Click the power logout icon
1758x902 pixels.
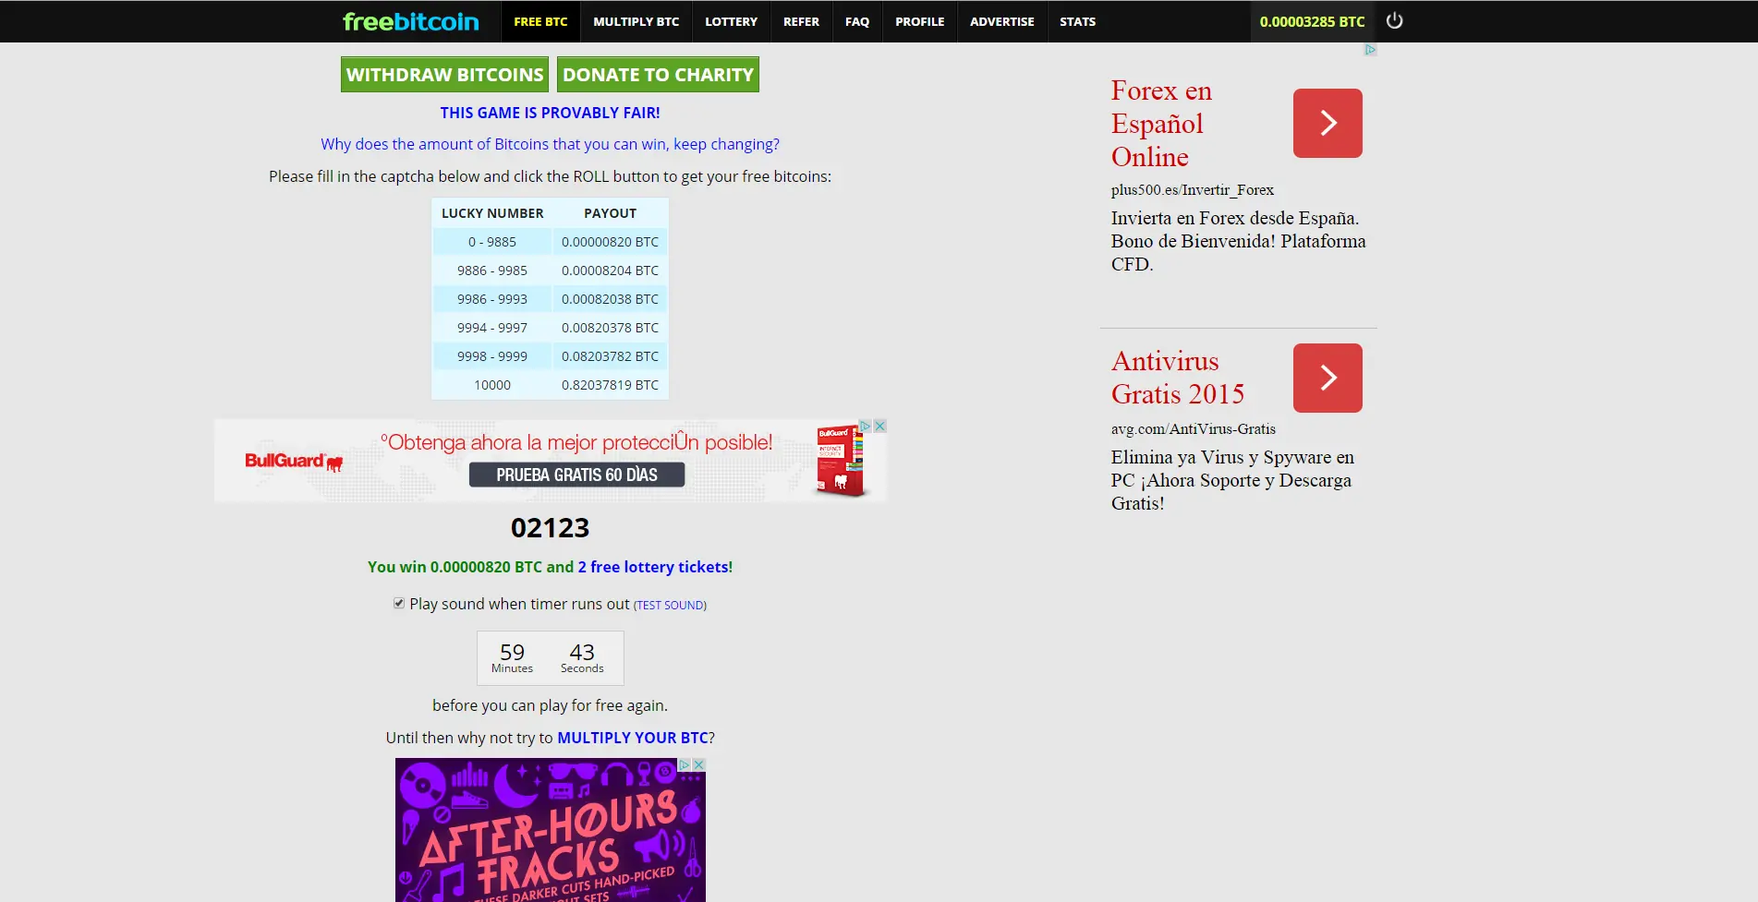click(1394, 20)
